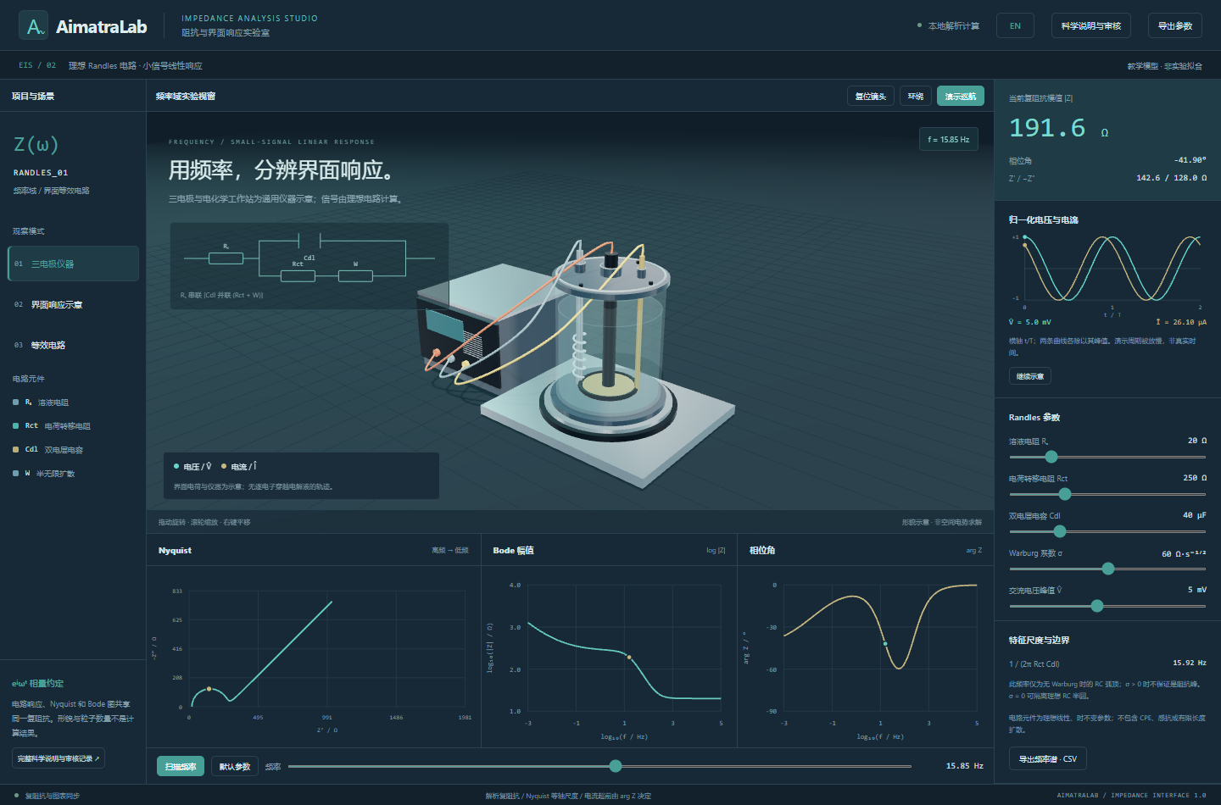
Task: Click the 15.92 Hz characteristic frequency value
Action: 1189,663
